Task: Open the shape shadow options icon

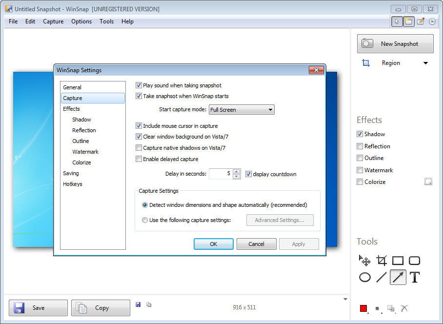Action: [x=391, y=308]
